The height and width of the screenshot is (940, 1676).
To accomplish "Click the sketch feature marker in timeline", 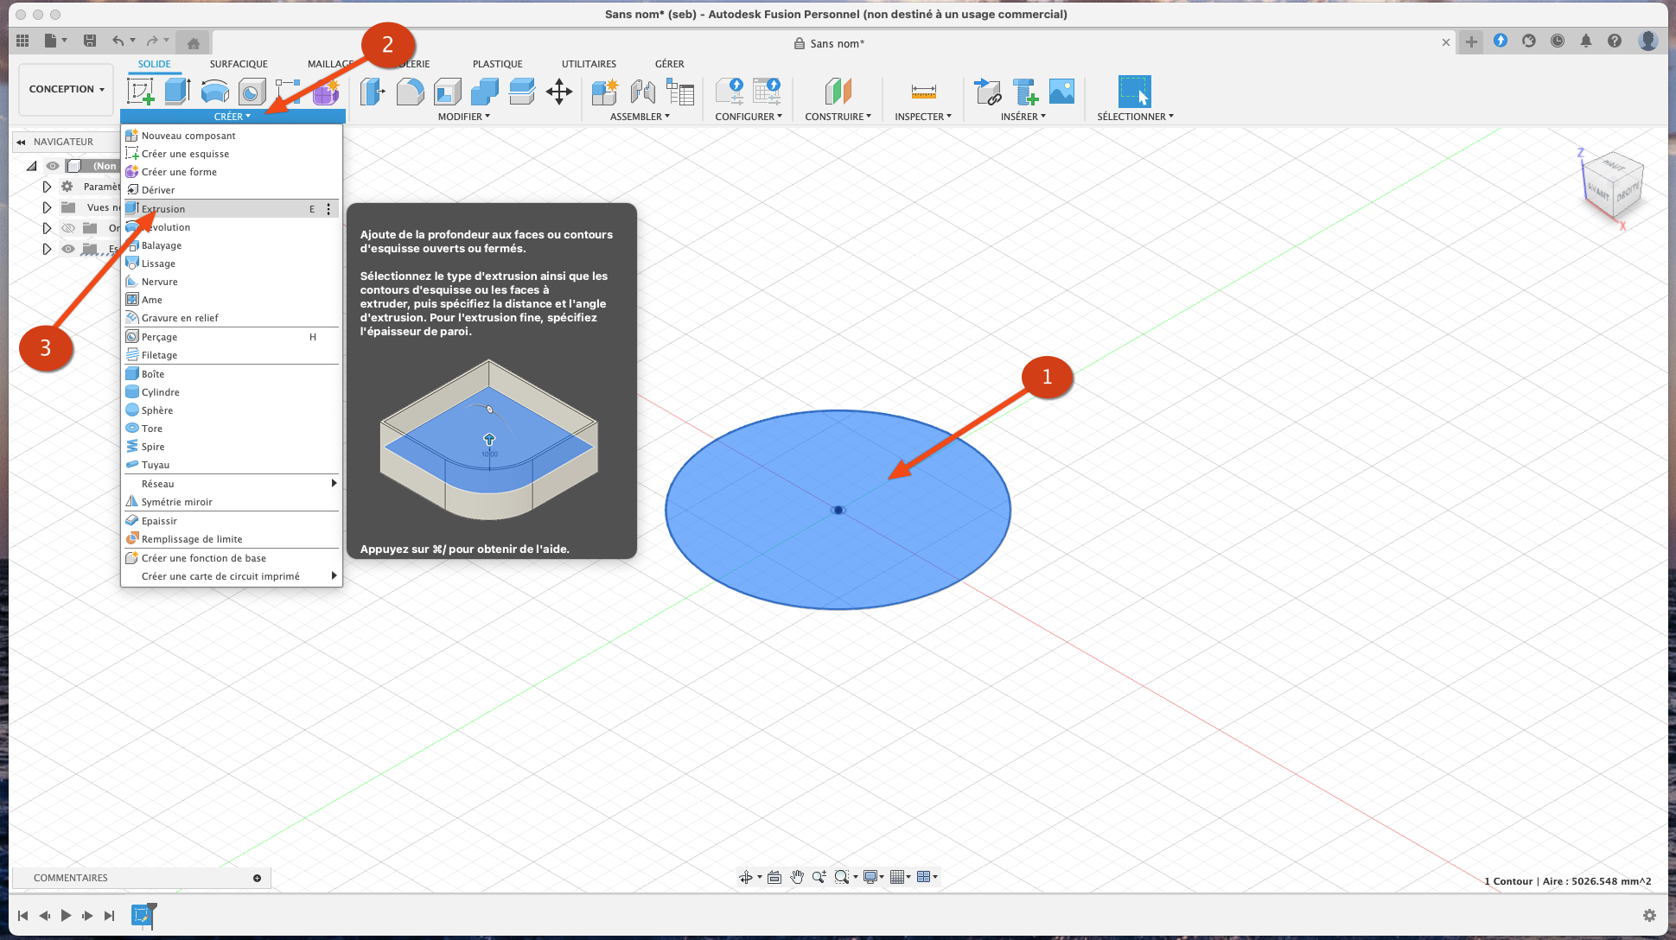I will 142,915.
